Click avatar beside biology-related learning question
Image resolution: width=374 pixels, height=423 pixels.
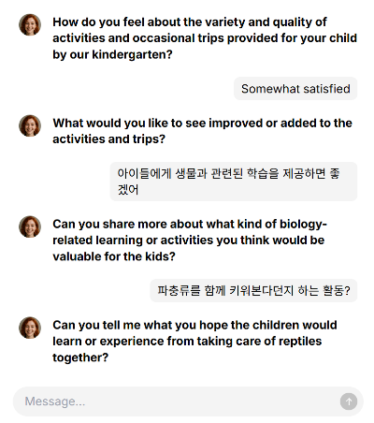coord(30,226)
